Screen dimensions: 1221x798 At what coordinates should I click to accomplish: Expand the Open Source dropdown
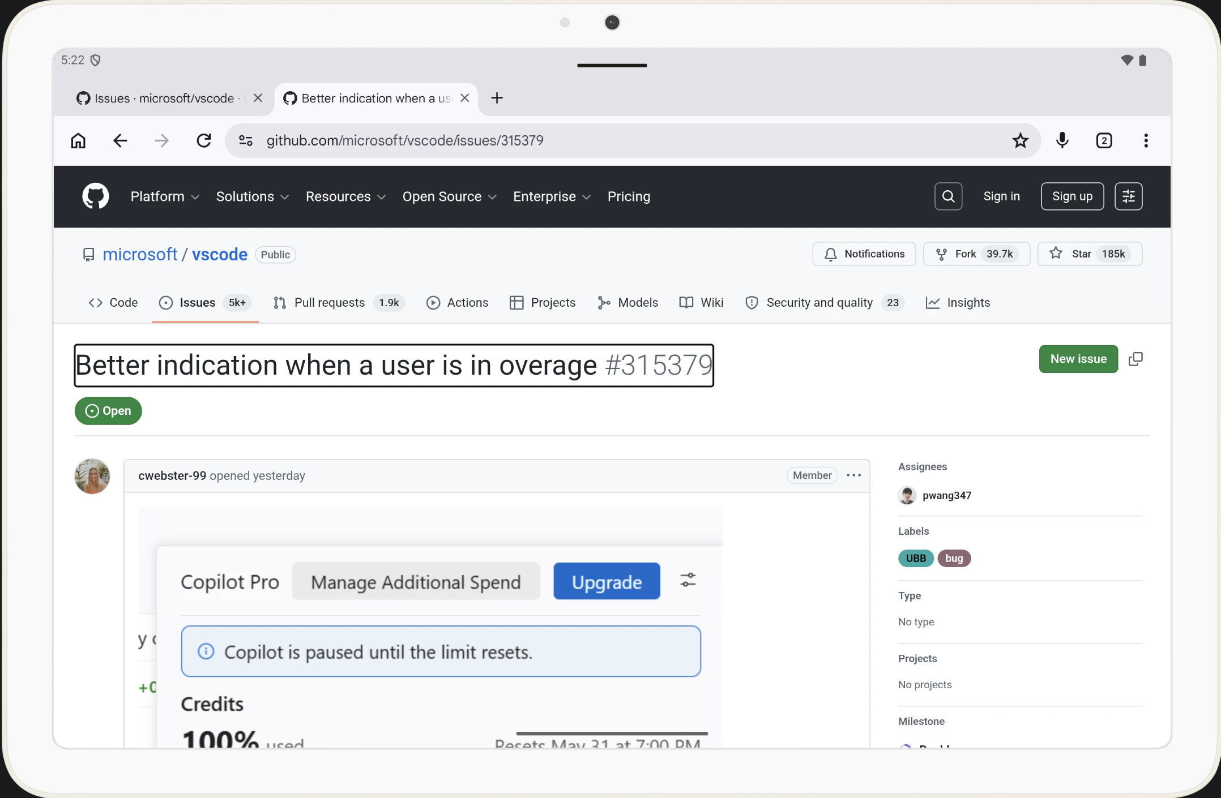point(450,196)
